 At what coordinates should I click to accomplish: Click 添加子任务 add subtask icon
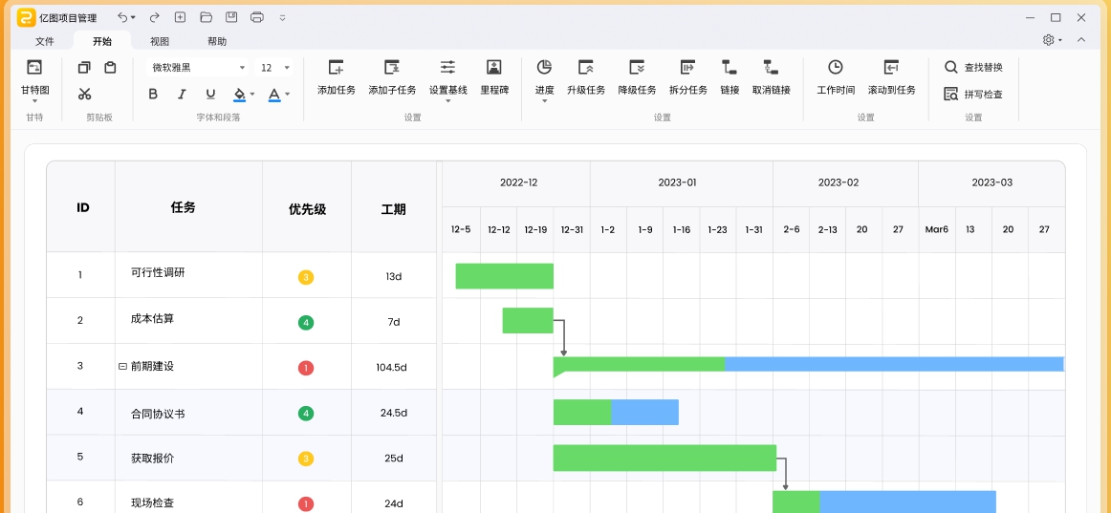(x=392, y=68)
